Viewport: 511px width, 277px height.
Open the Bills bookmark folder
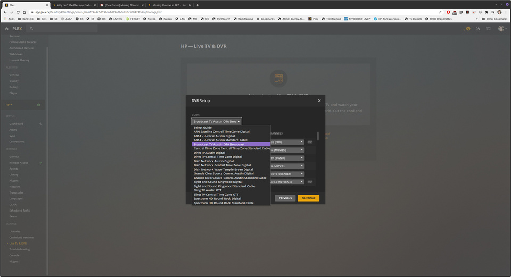point(42,19)
